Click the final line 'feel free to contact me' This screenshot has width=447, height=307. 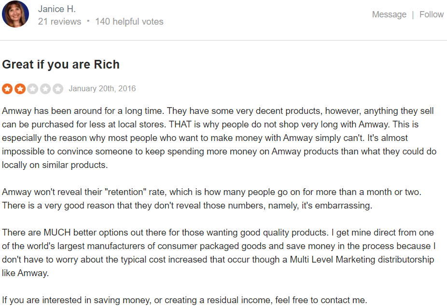coord(321,300)
